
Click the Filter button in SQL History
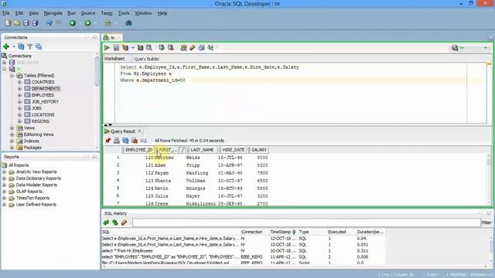coord(486,222)
